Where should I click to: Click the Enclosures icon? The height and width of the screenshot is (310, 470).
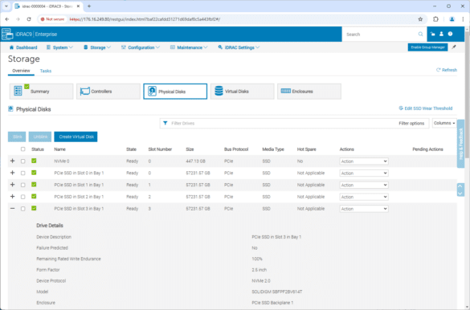click(286, 91)
